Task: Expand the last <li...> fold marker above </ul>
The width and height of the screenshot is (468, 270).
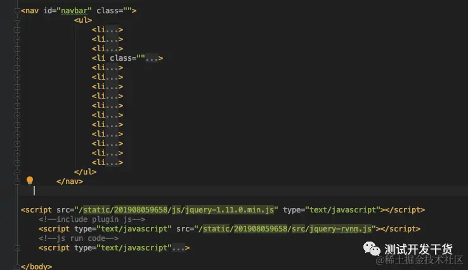Action: (x=17, y=163)
